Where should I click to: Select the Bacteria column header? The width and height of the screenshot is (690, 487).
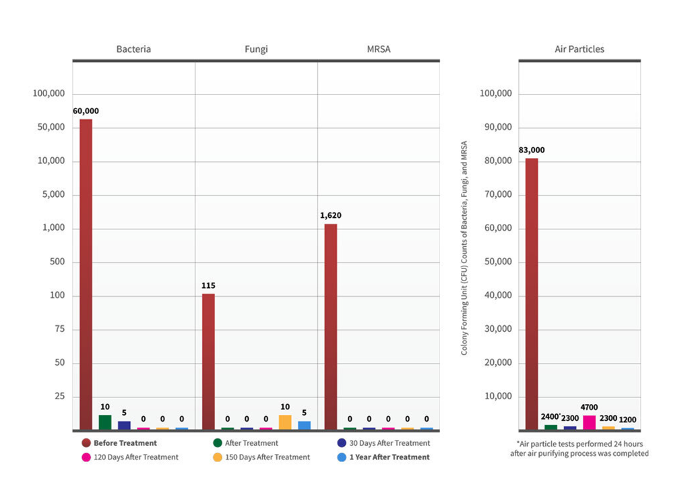pos(133,49)
